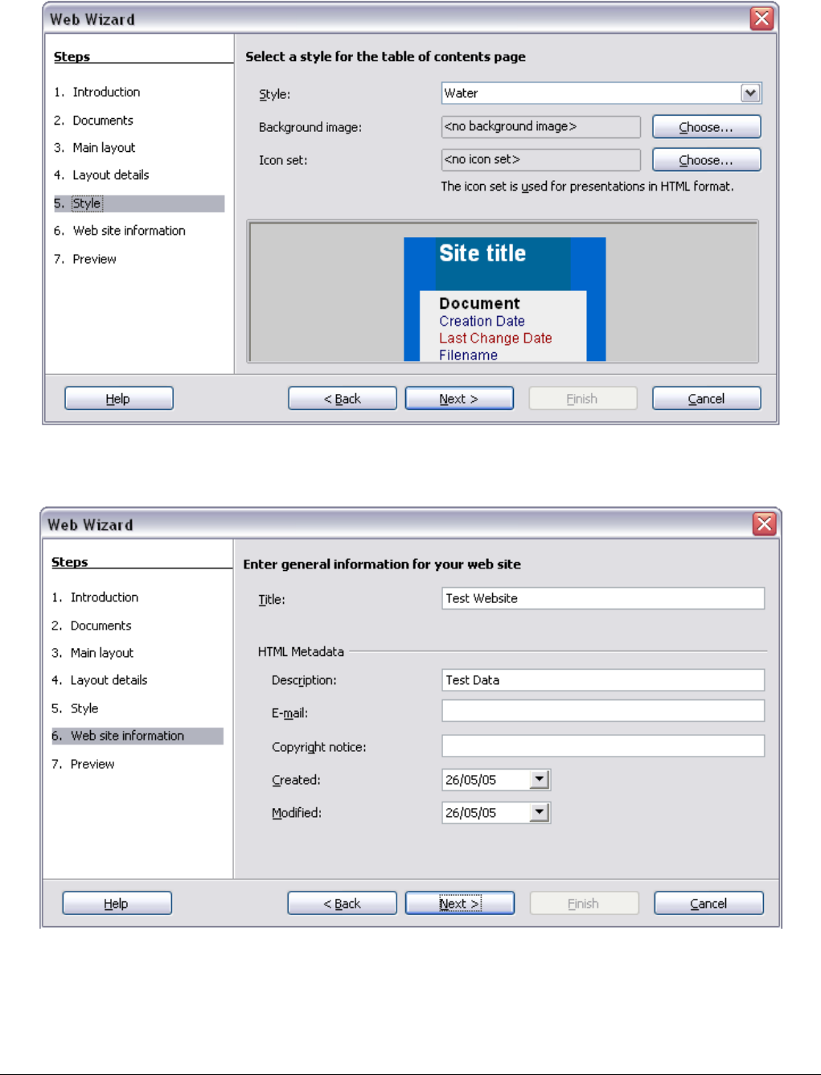Select the no icon set field

540,159
